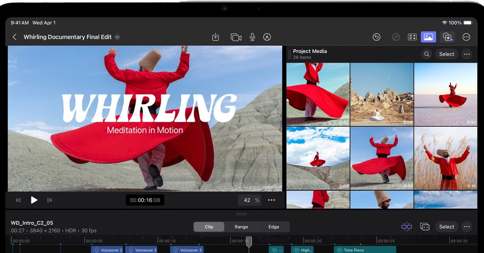Open Project Media more options menu
This screenshot has width=484, height=253.
[x=467, y=54]
